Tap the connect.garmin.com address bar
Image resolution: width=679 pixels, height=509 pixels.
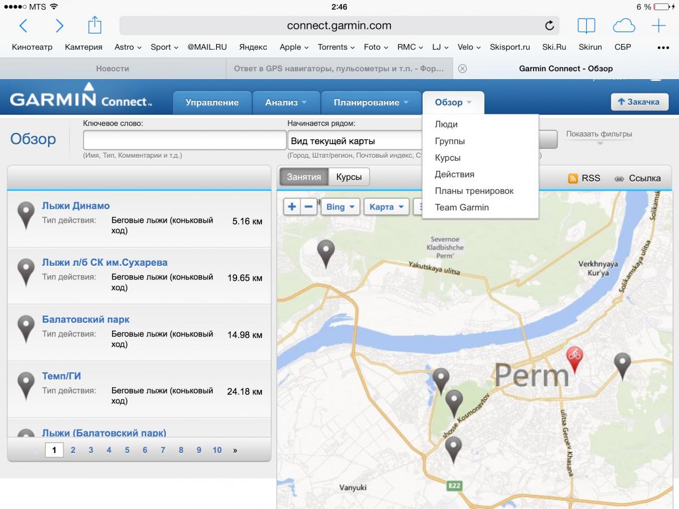click(x=339, y=25)
